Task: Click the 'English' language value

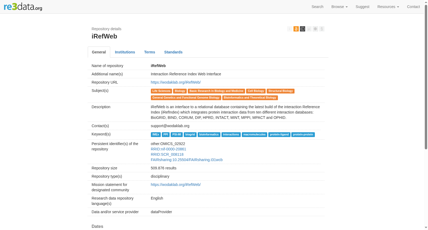Action: (x=157, y=198)
